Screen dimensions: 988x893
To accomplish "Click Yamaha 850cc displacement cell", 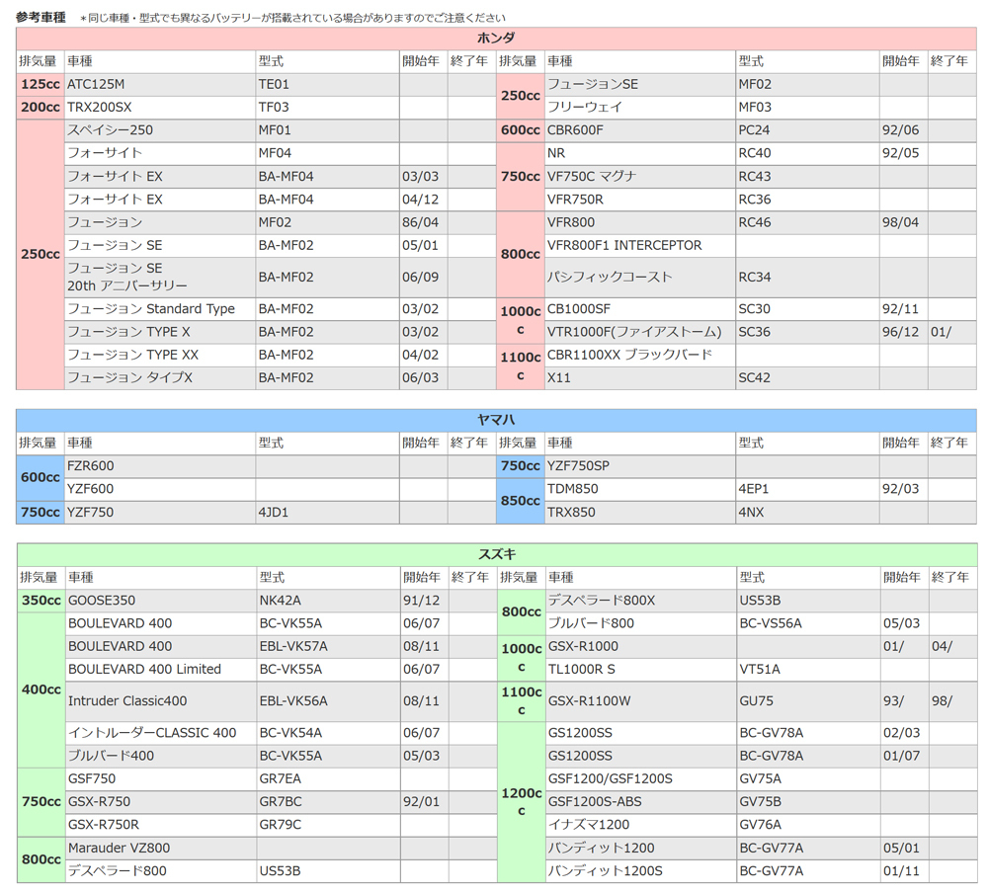I will [521, 501].
